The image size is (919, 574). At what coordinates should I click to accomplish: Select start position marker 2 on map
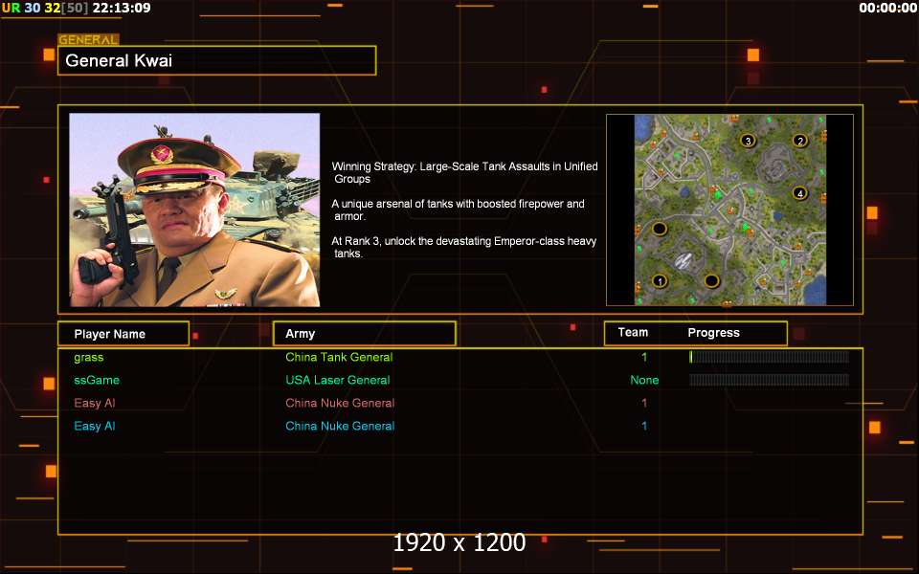pyautogui.click(x=800, y=141)
